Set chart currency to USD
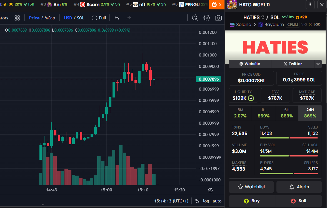The height and width of the screenshot is (208, 327). (68, 18)
